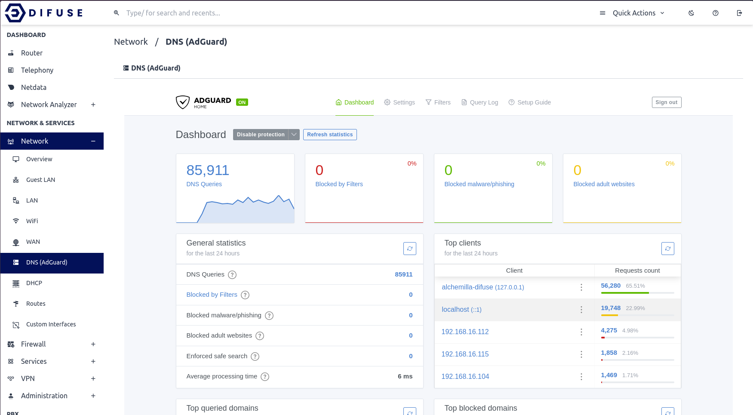The width and height of the screenshot is (753, 415).
Task: Select Guest LAN menu item
Action: click(40, 180)
